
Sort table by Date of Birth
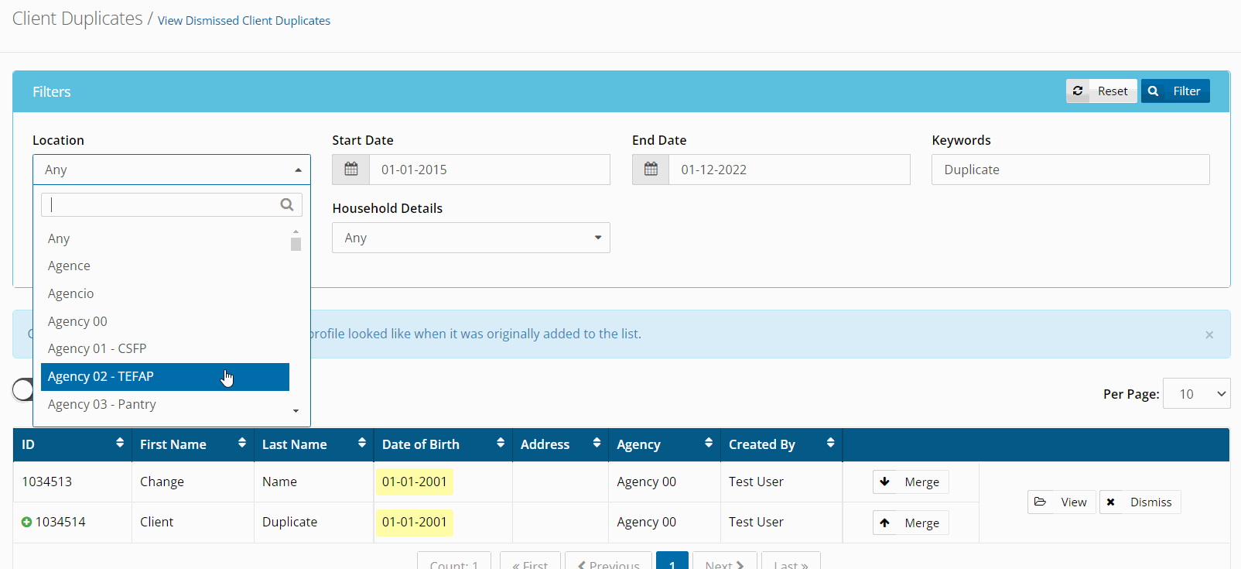[x=500, y=443]
